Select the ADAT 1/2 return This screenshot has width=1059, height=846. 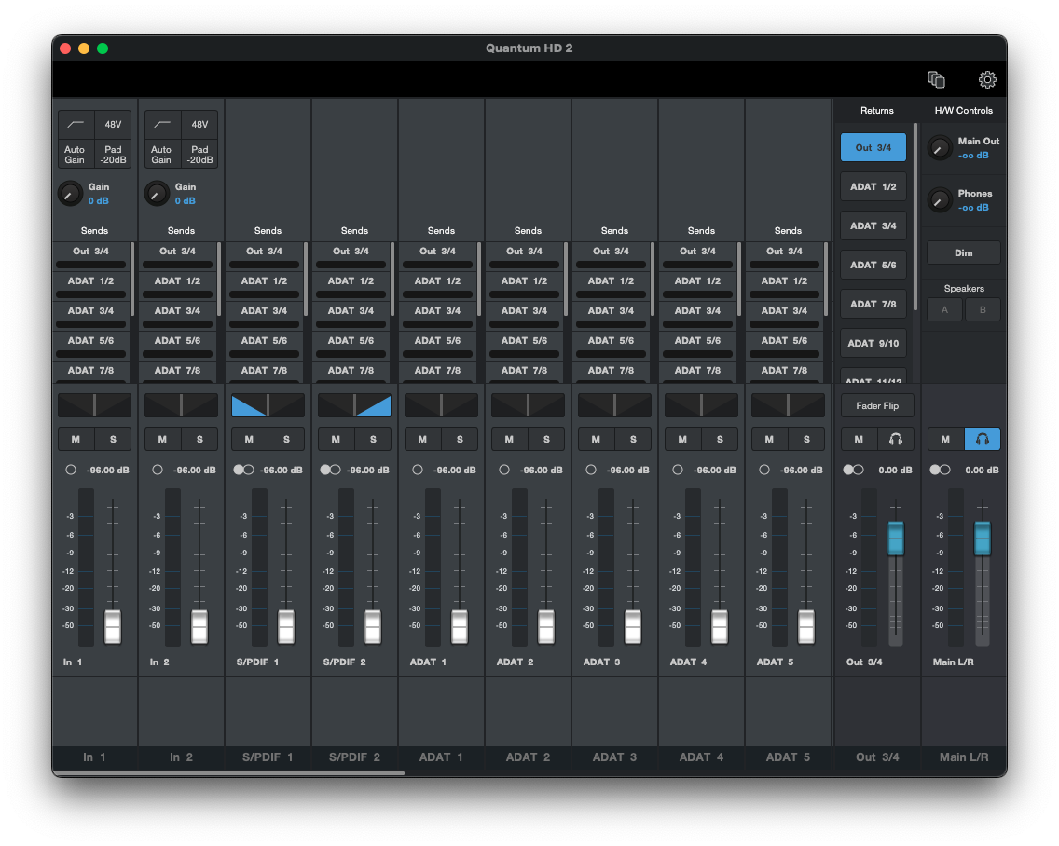(x=873, y=186)
